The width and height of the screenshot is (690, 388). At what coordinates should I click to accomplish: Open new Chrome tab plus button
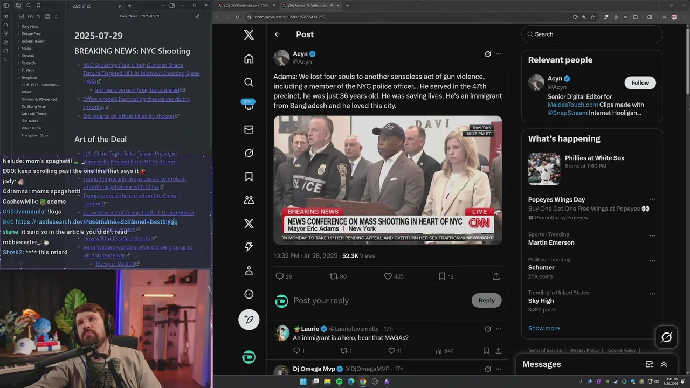[x=348, y=5]
